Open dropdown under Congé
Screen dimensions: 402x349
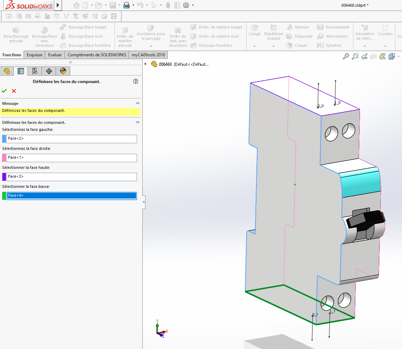[x=255, y=46]
